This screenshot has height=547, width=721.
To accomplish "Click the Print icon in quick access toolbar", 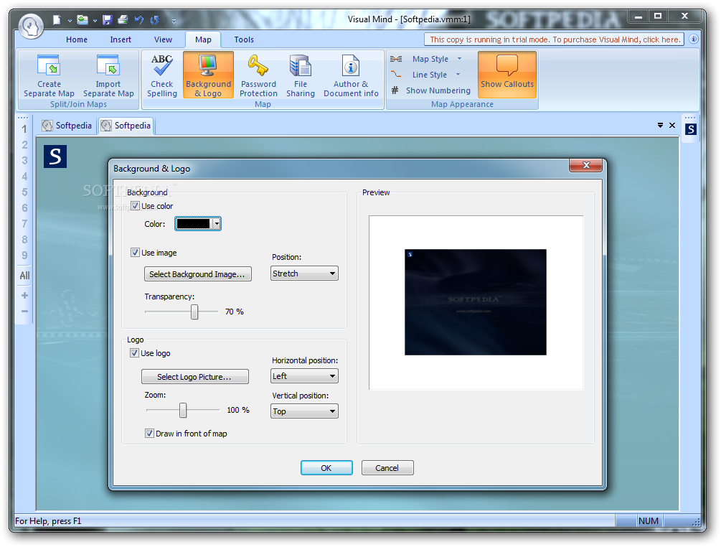I will click(x=123, y=20).
